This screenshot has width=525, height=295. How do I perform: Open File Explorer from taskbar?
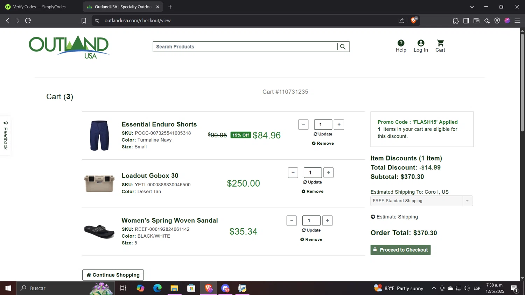(x=174, y=288)
